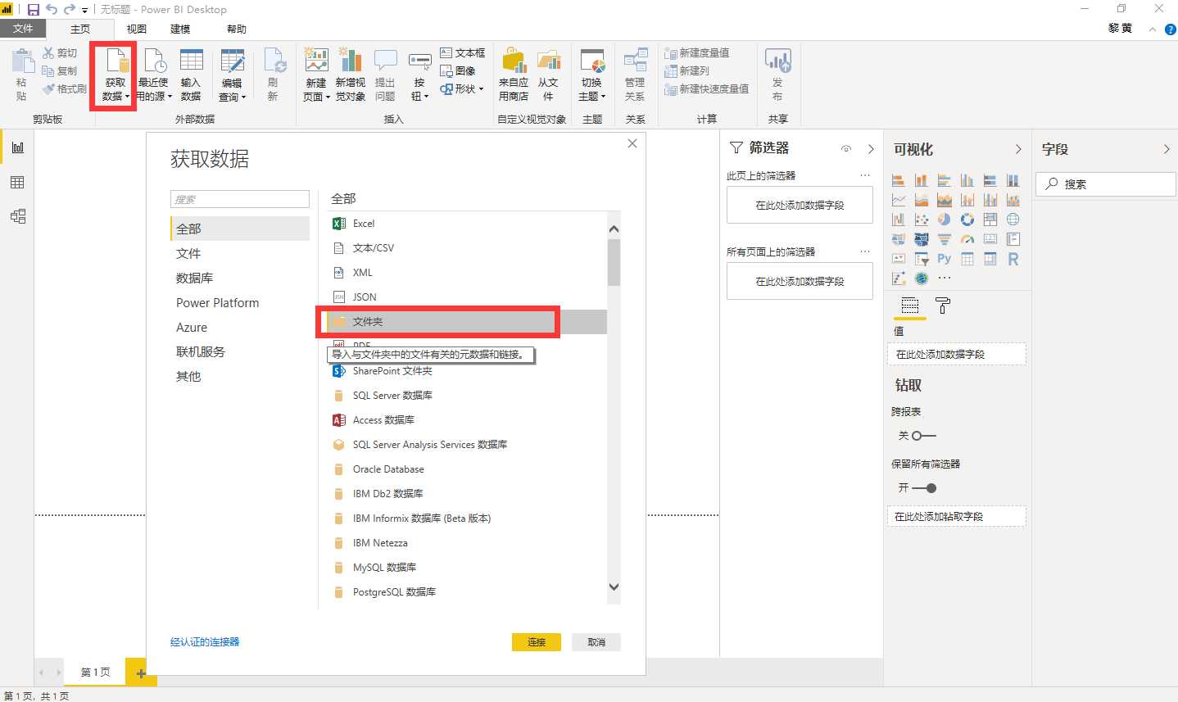Viewport: 1178px width, 702px height.
Task: Open From Marketplace (来自应用商店) custom visuals
Action: coord(514,75)
